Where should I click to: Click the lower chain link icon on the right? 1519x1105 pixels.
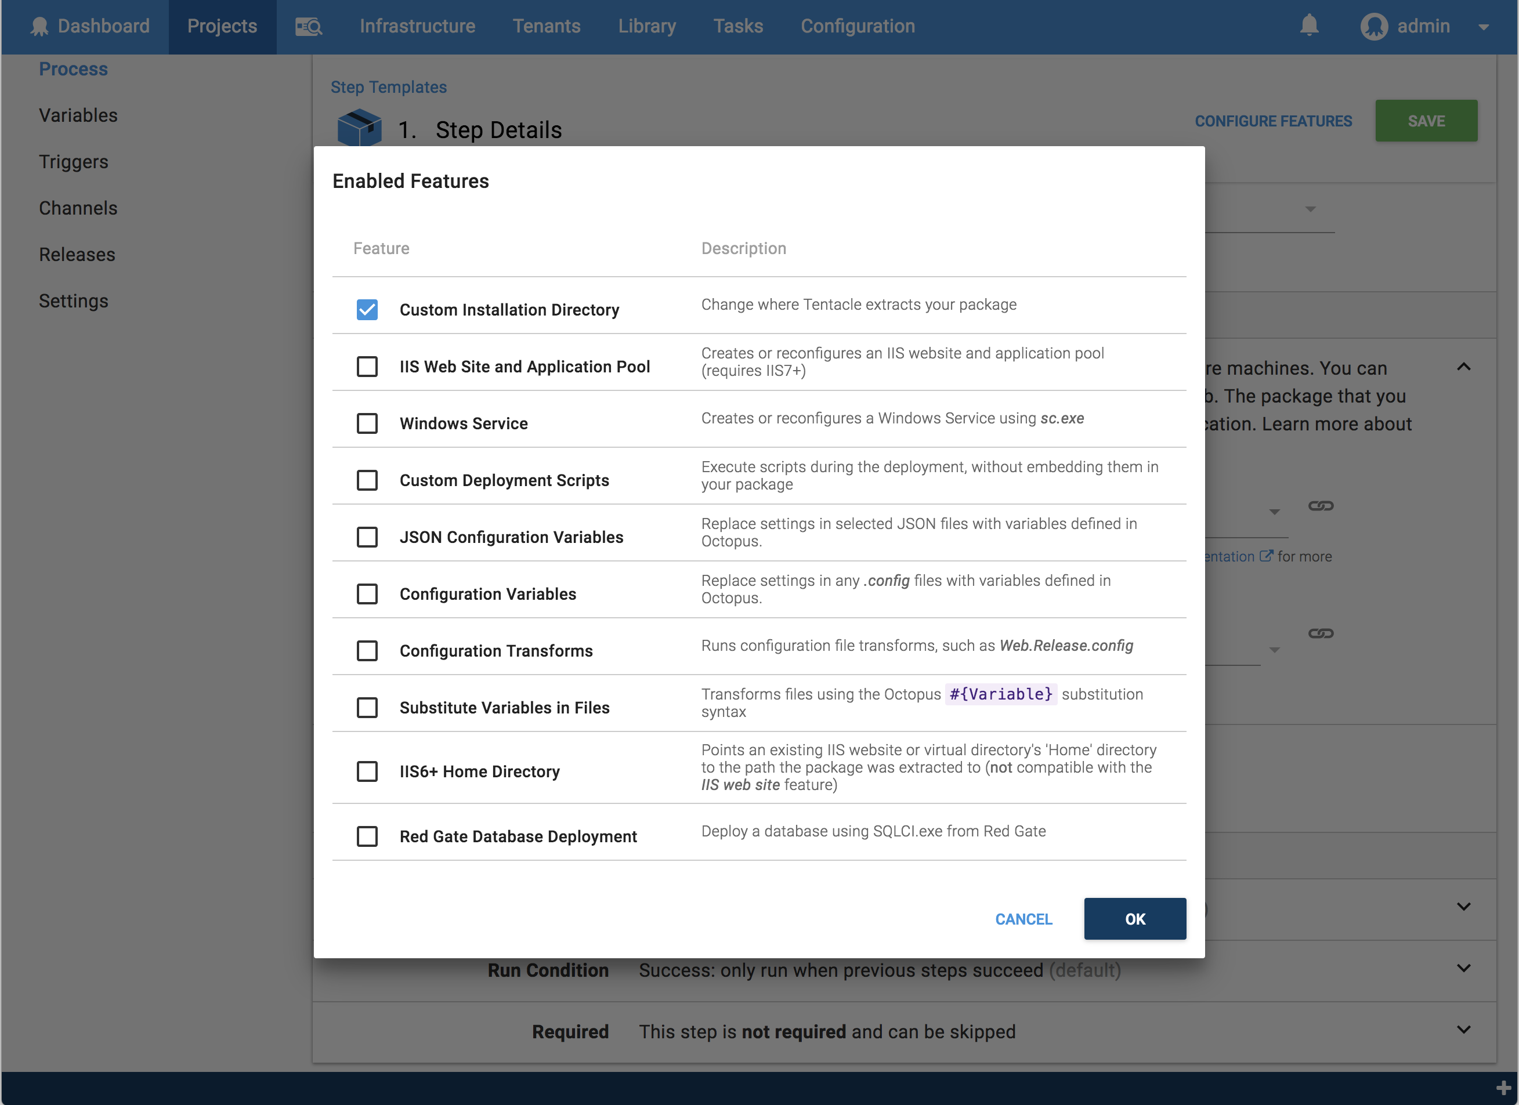[1320, 633]
